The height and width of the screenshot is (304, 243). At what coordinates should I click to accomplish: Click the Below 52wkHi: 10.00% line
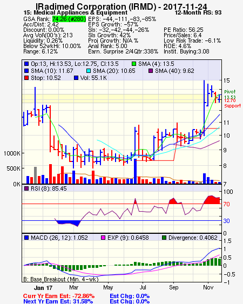coord(52,46)
